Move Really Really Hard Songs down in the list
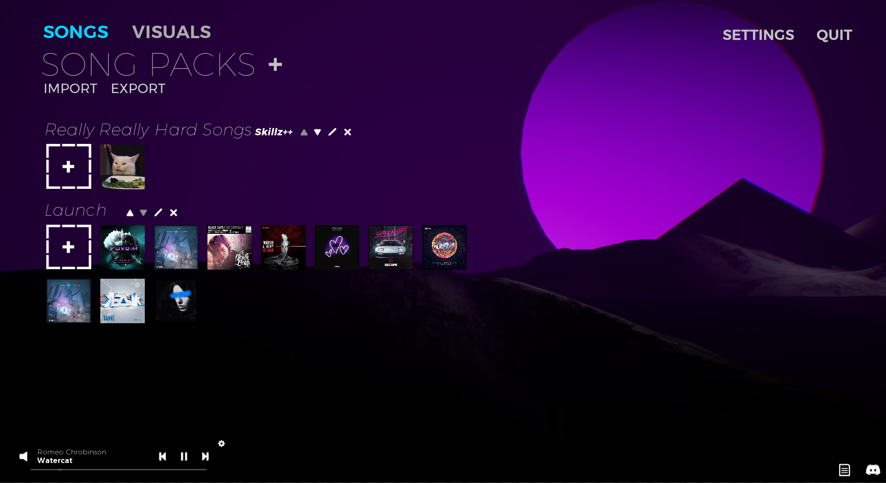 coord(318,132)
